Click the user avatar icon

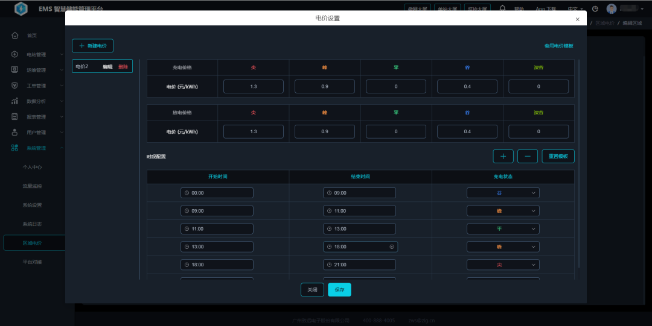pos(612,9)
